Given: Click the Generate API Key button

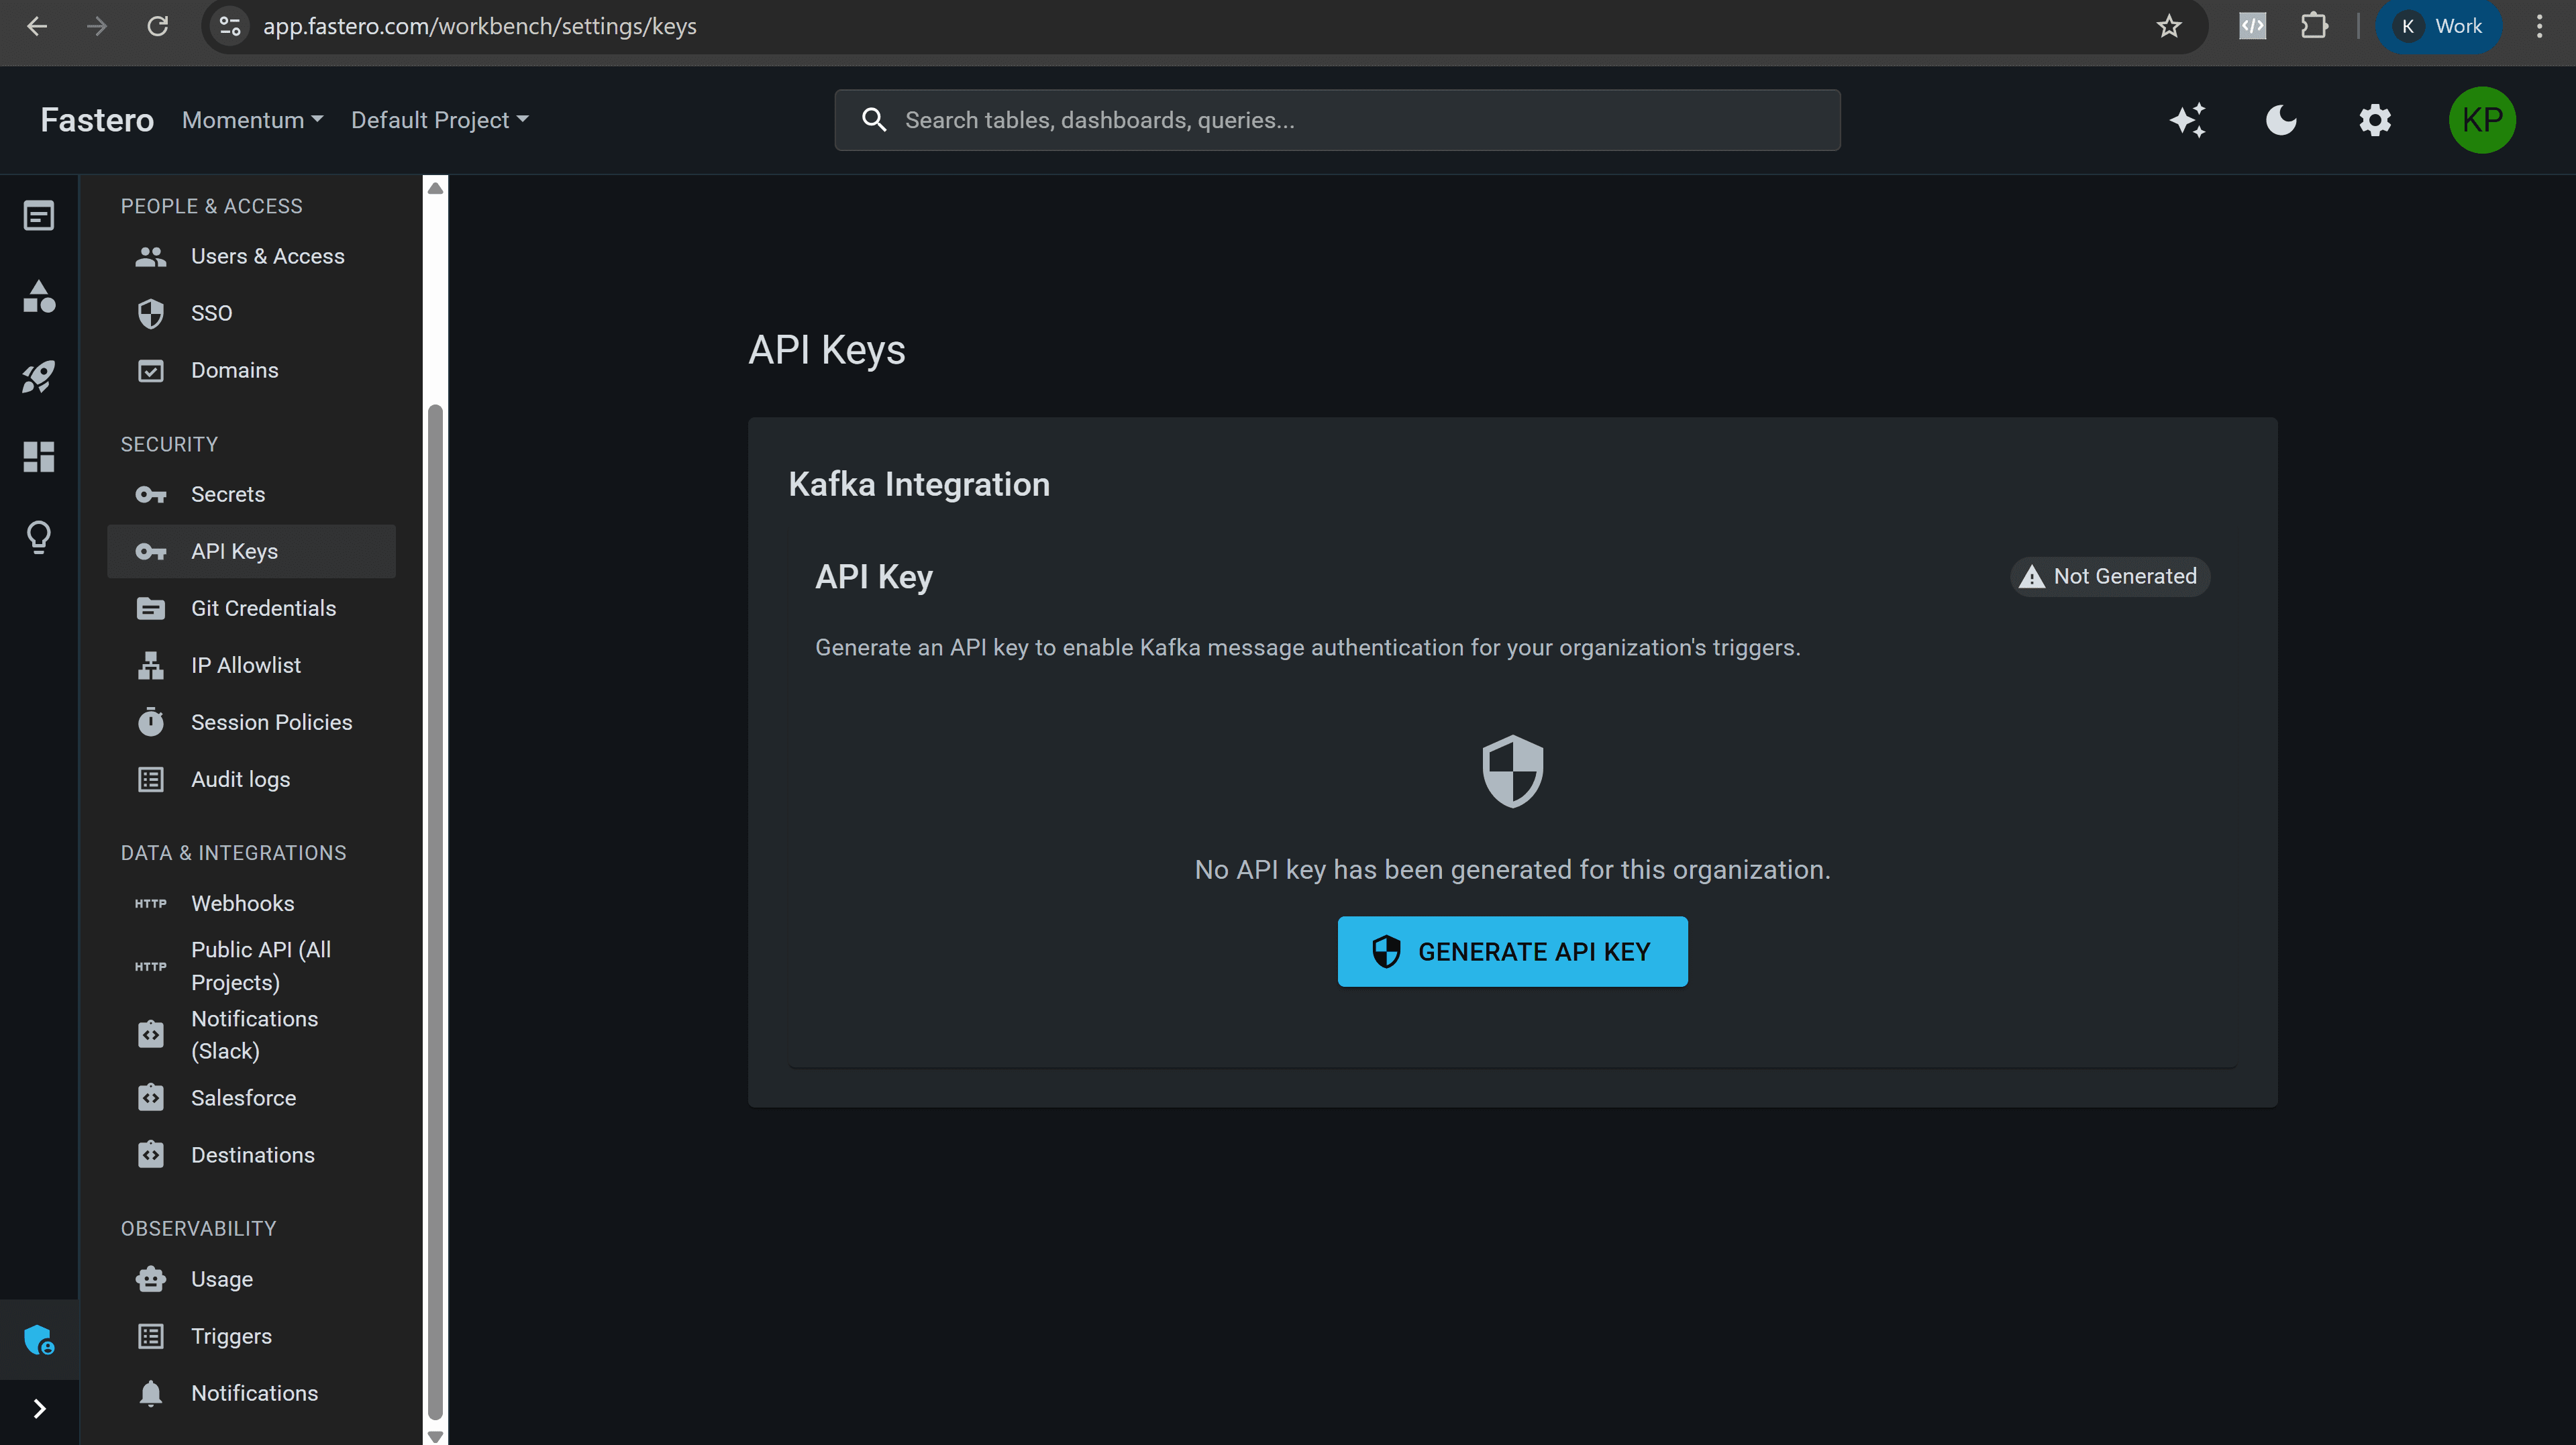Looking at the screenshot, I should [1511, 951].
